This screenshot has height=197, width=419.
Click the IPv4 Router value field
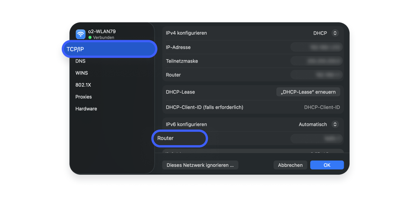pyautogui.click(x=316, y=75)
